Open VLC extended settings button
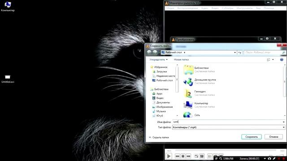The image size is (287, 161). pos(202,156)
